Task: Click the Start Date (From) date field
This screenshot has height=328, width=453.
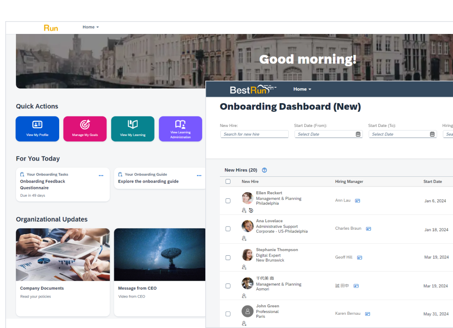Action: click(x=328, y=134)
